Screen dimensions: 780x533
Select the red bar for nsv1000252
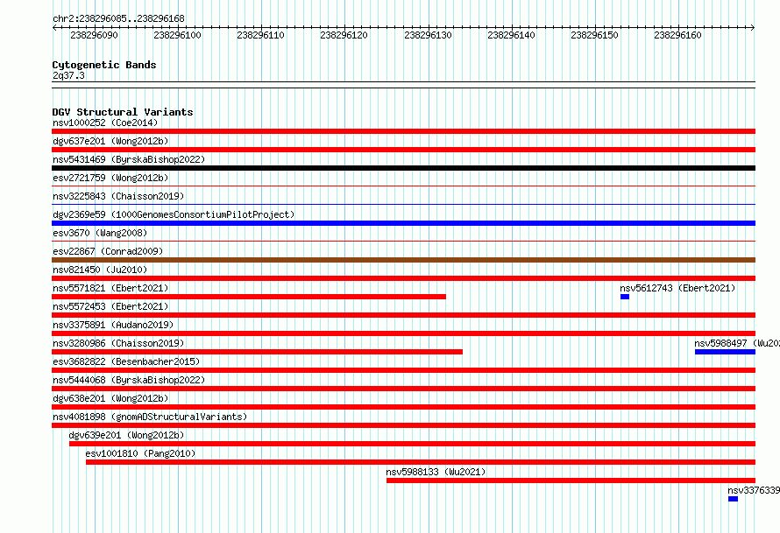pyautogui.click(x=403, y=131)
